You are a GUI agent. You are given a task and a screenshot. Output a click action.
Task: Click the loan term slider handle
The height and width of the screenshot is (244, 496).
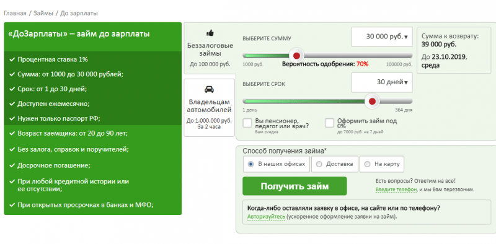[x=373, y=102]
